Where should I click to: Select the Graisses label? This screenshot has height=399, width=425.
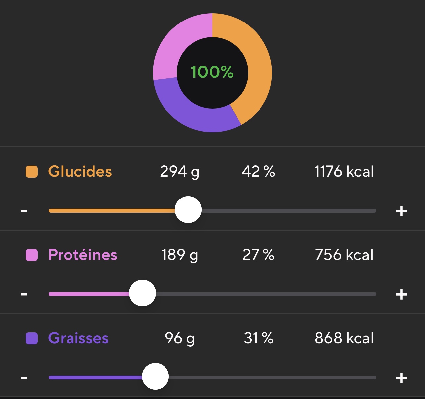[x=78, y=338]
